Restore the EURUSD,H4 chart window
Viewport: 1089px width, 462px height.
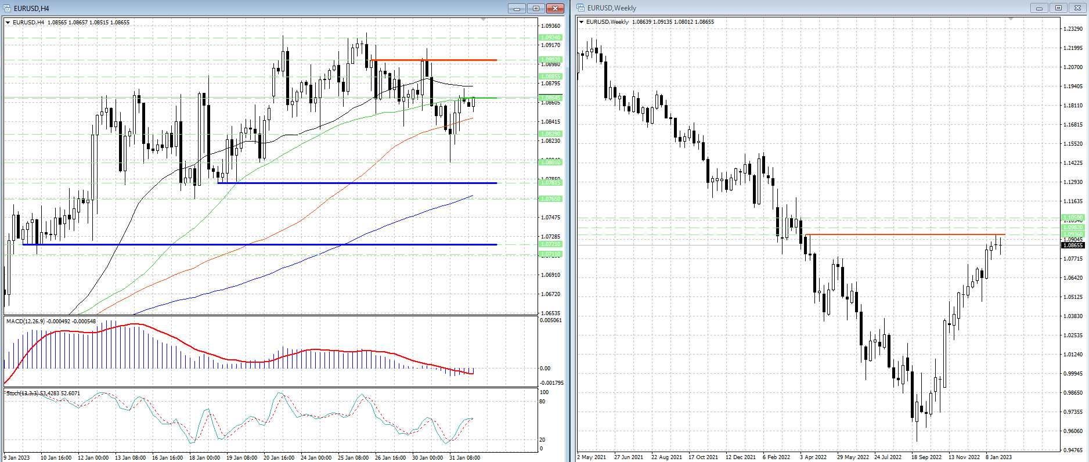tap(536, 8)
